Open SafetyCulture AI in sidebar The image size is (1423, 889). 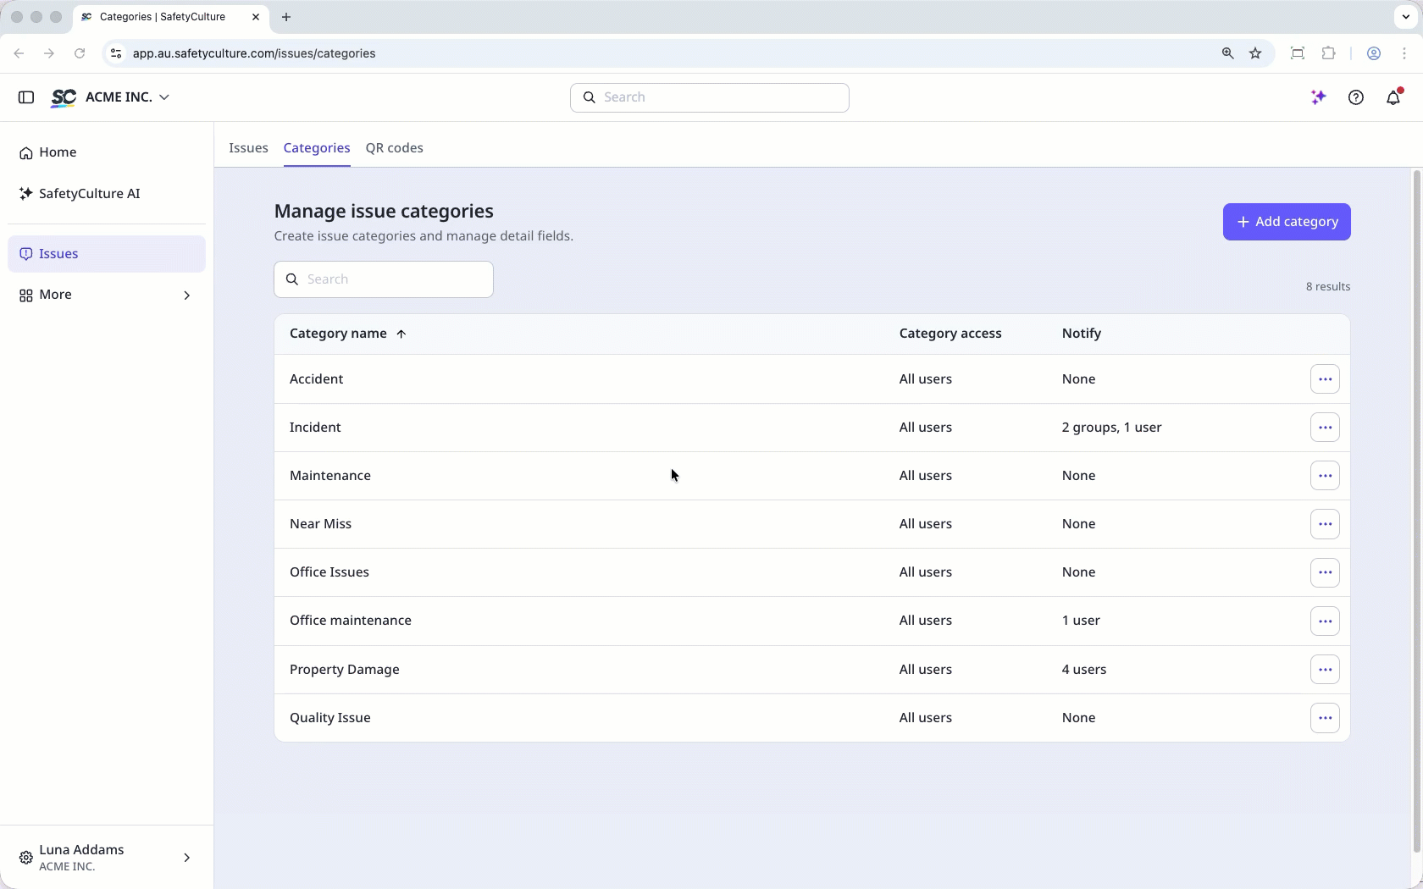pyautogui.click(x=107, y=194)
